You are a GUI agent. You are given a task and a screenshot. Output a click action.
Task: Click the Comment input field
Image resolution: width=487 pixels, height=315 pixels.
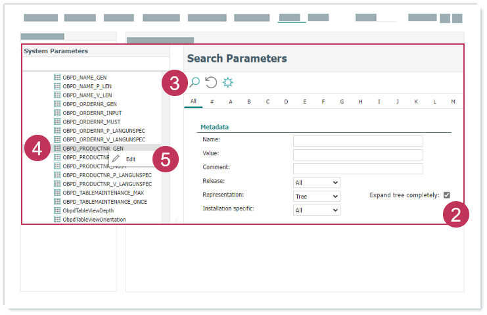(358, 168)
